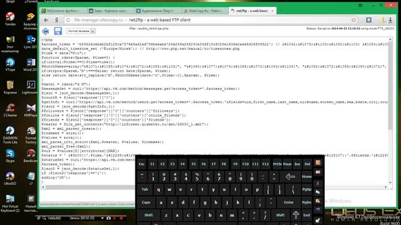
Task: Open the Yandex desktop shortcut
Action: [10, 19]
